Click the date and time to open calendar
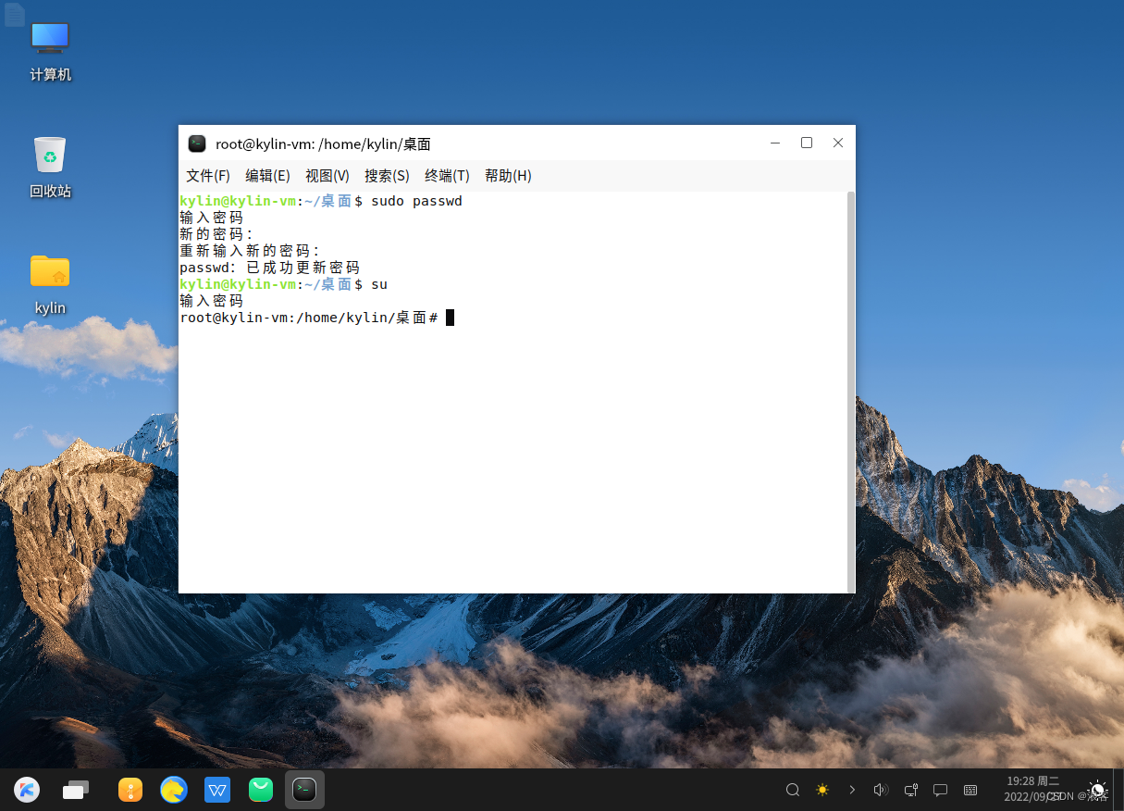The width and height of the screenshot is (1124, 811). (1032, 788)
